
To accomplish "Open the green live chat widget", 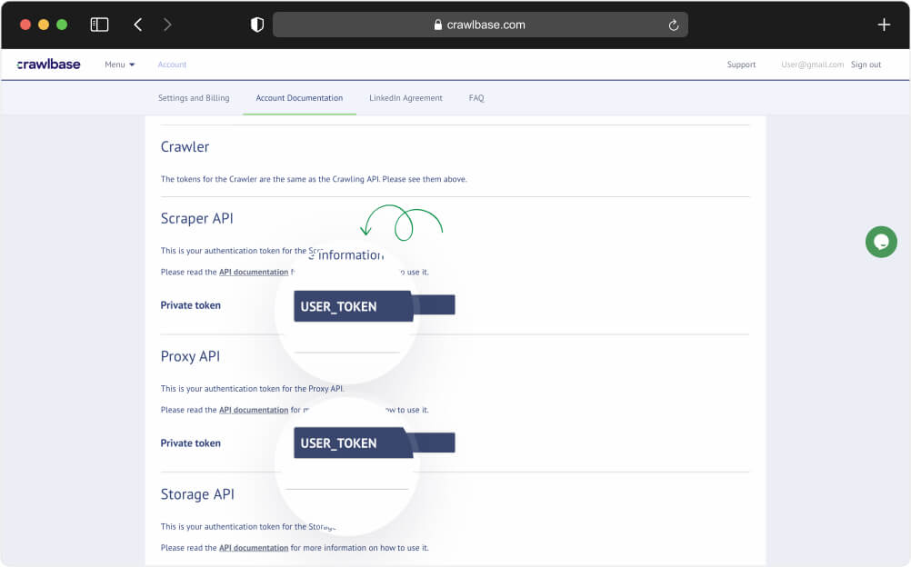I will [x=880, y=242].
